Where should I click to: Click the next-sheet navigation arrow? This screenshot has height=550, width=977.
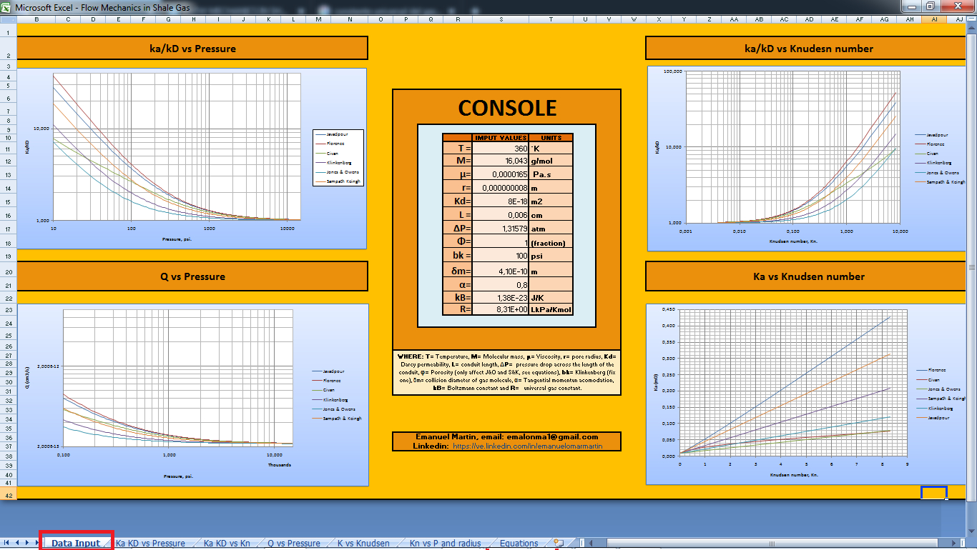coord(27,543)
